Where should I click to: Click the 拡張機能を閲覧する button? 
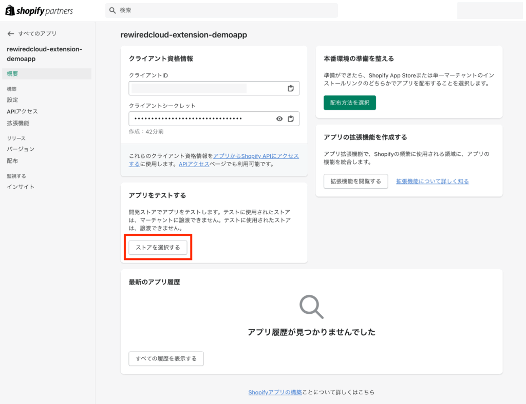pos(355,181)
